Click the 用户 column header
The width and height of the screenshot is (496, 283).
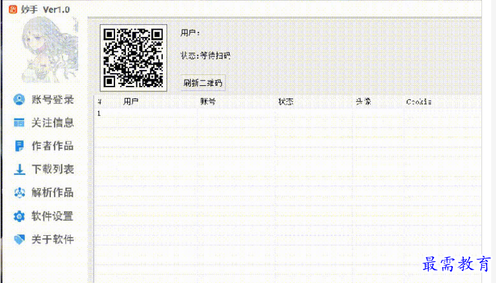(131, 102)
